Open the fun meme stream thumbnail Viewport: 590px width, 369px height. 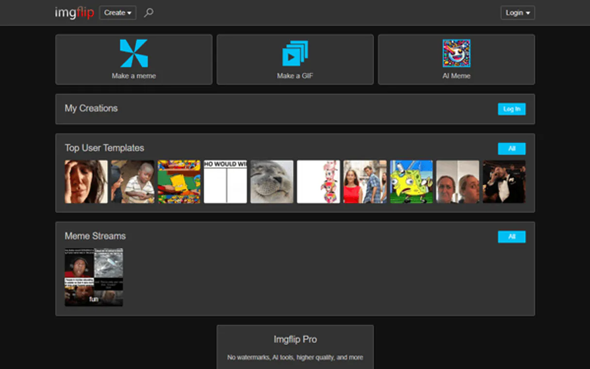(94, 277)
